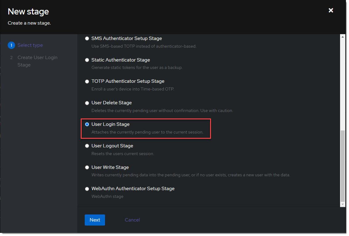Choose User Logout Stage radio option
This screenshot has width=349, height=236.
pos(87,146)
